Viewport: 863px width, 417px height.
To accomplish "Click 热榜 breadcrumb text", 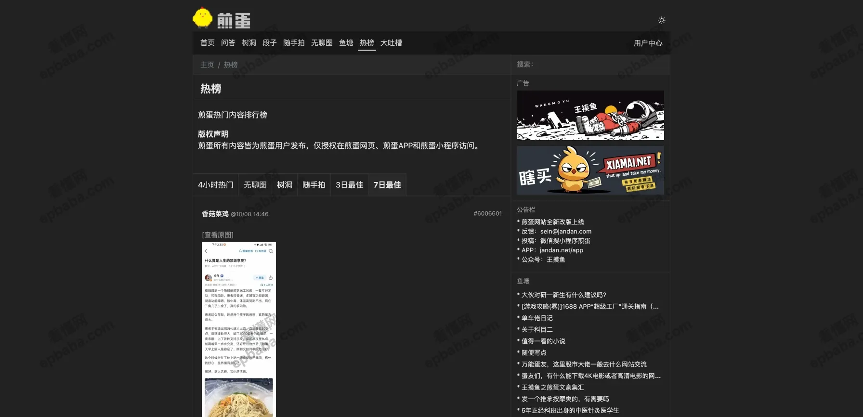I will point(231,65).
